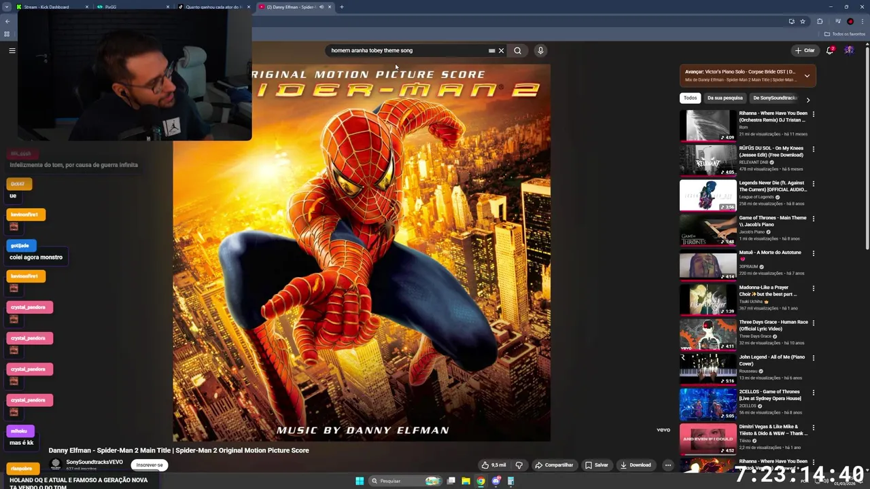Open options for Matuê A Morte do Autotune
Screen dimensions: 870x489
[x=814, y=253]
